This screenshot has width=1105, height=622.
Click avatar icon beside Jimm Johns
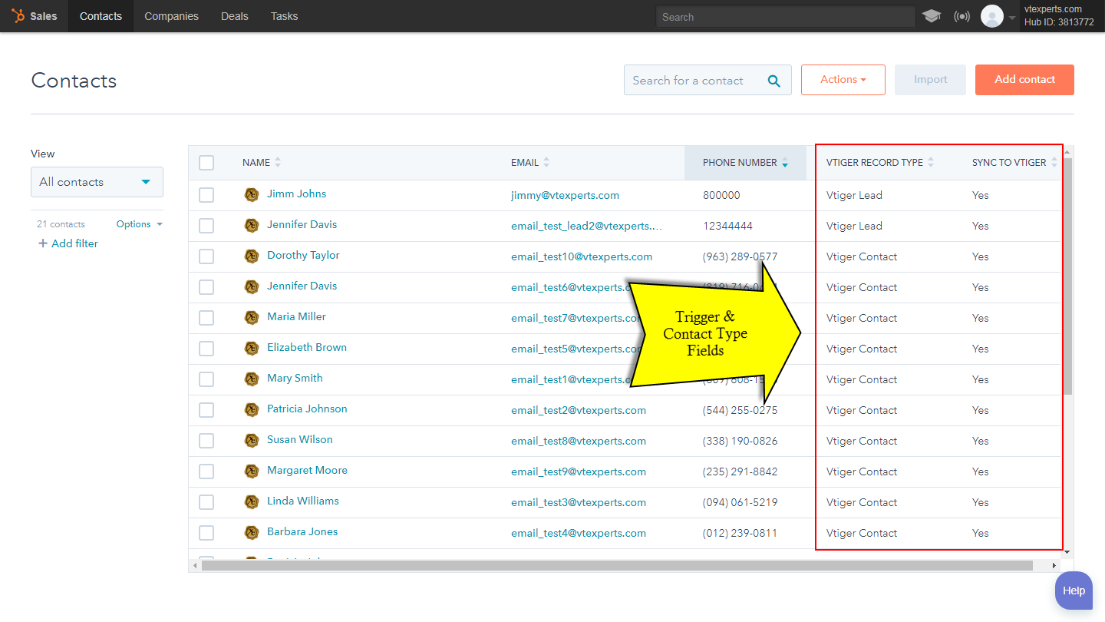pyautogui.click(x=252, y=195)
